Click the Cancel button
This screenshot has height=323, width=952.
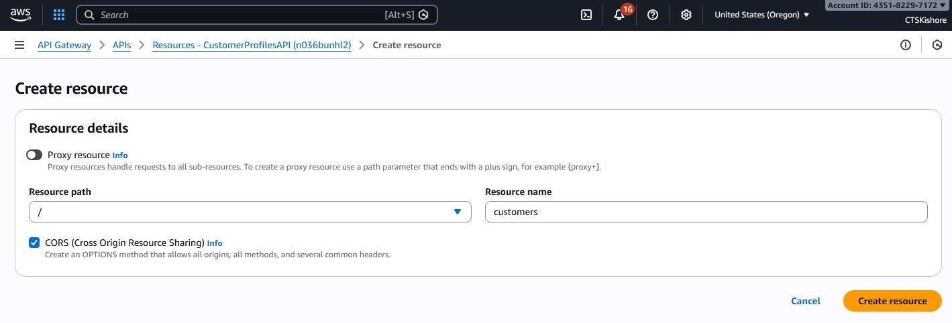pyautogui.click(x=805, y=301)
